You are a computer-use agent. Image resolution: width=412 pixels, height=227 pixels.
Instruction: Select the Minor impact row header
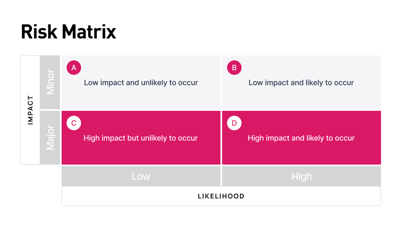(x=50, y=82)
